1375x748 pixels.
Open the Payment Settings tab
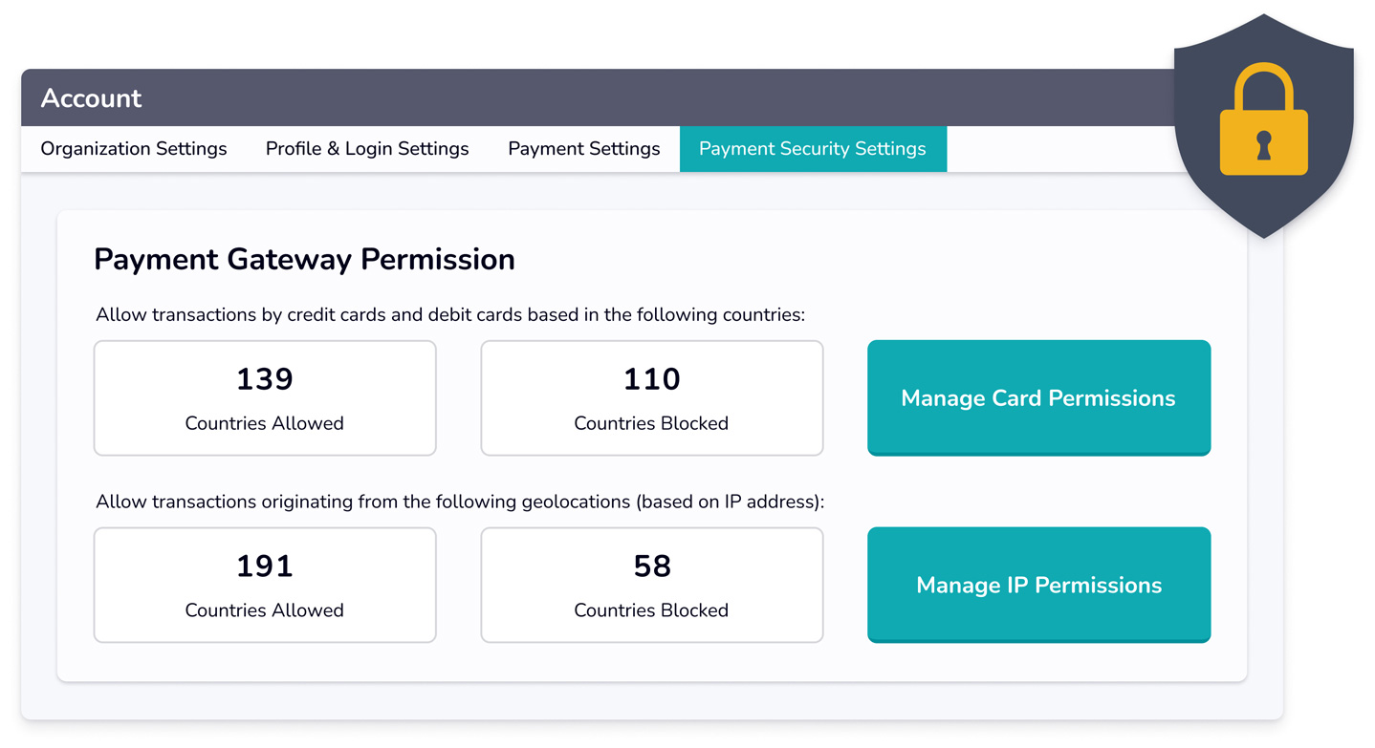(x=584, y=149)
